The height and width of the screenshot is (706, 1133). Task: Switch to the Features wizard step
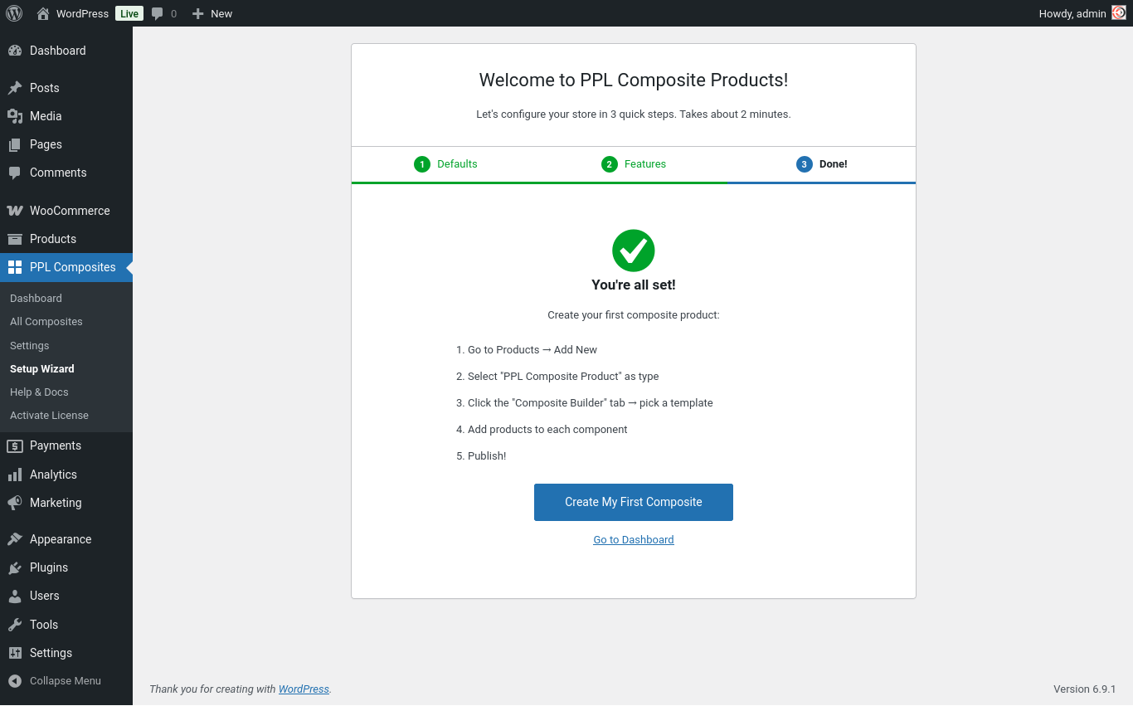(x=634, y=164)
